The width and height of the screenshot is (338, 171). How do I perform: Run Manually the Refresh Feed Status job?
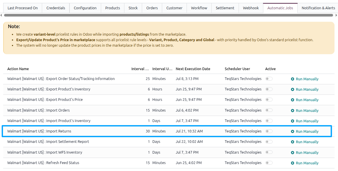(305, 163)
